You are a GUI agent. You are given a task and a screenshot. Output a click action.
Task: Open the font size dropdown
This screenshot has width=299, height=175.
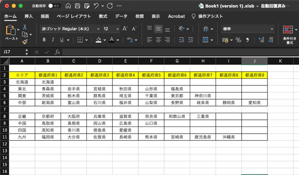117,29
